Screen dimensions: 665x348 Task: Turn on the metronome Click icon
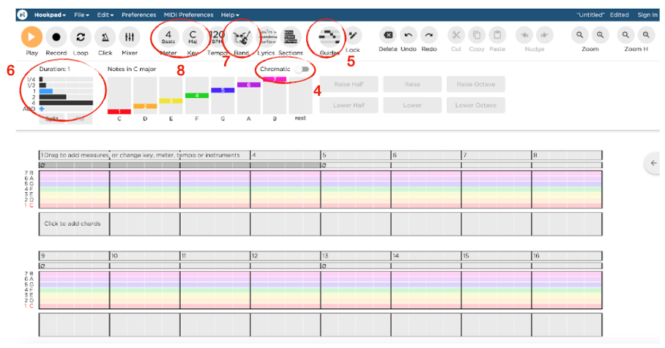click(x=105, y=37)
